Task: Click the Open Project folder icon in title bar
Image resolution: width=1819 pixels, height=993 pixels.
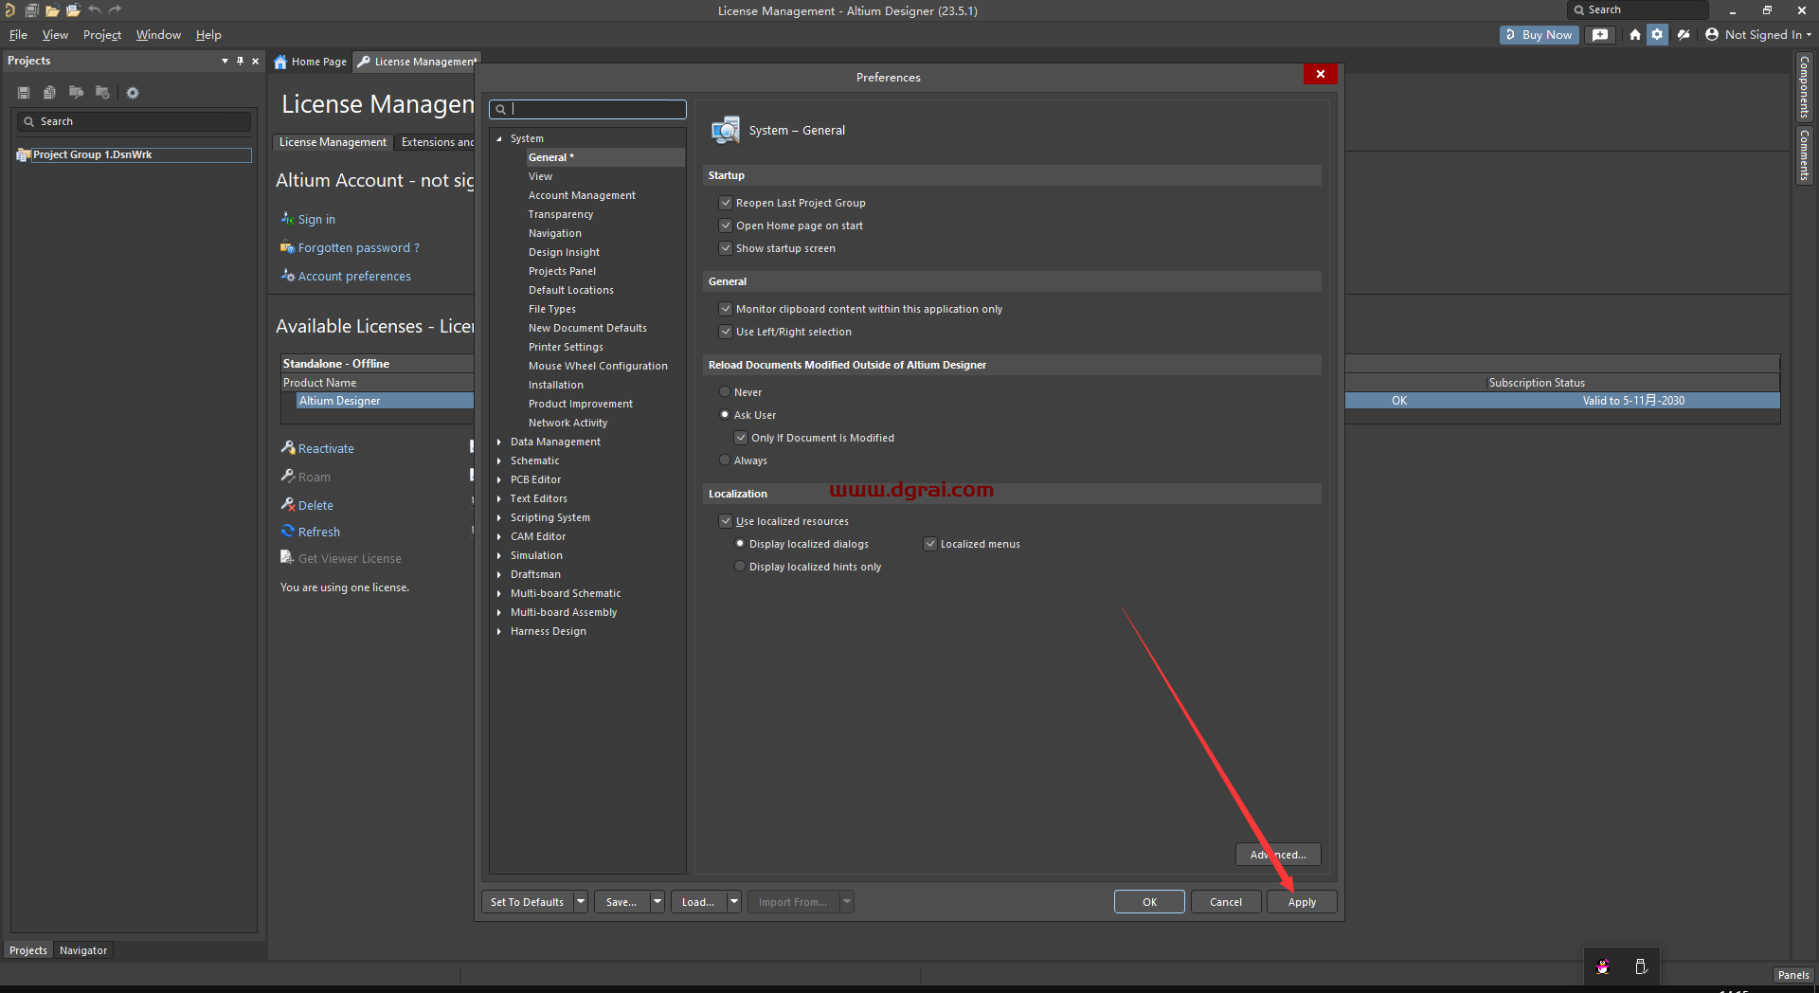Action: (x=73, y=10)
